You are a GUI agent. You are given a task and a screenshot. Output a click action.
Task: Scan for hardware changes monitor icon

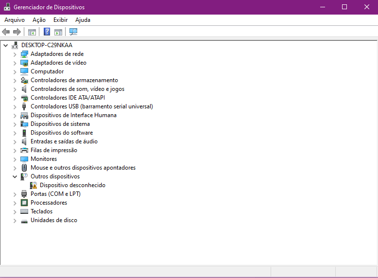coord(73,32)
